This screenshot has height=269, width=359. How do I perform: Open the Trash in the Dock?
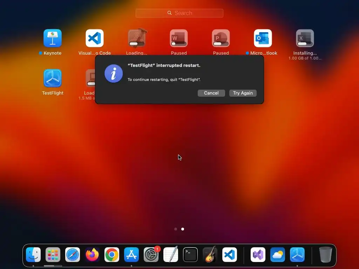pos(326,255)
